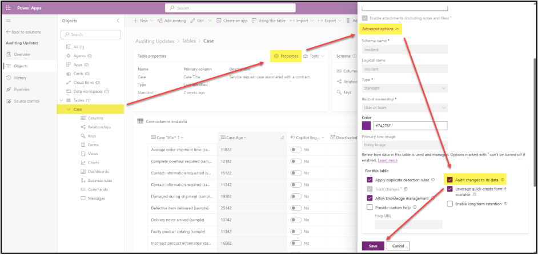The width and height of the screenshot is (538, 255).
Task: Uncheck Apply duplicate detection rules
Action: [370, 180]
